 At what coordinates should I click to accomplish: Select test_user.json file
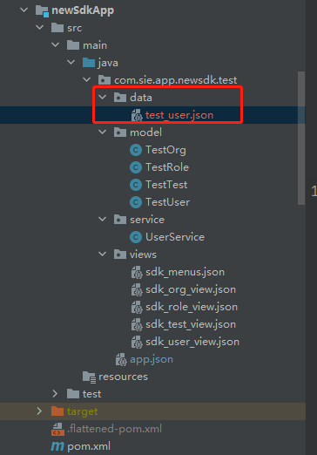coord(179,115)
